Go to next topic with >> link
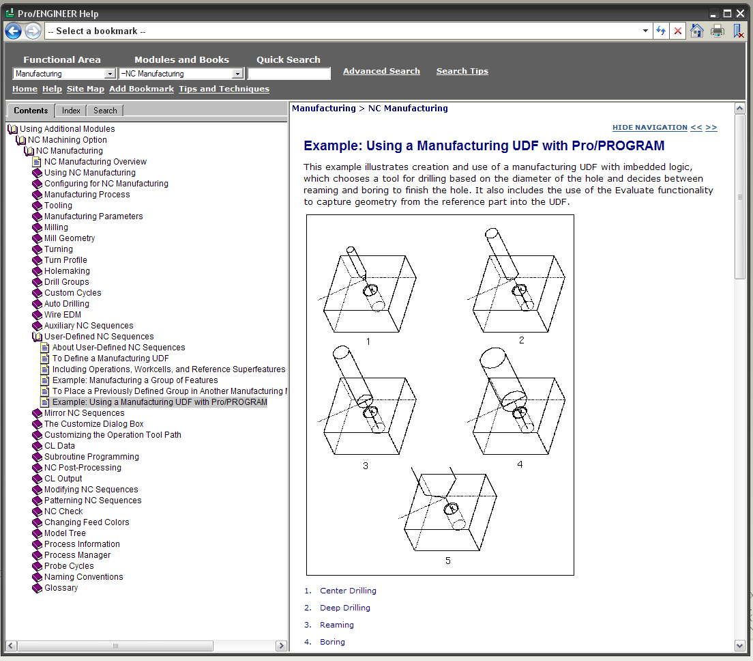753x661 pixels. [x=711, y=128]
